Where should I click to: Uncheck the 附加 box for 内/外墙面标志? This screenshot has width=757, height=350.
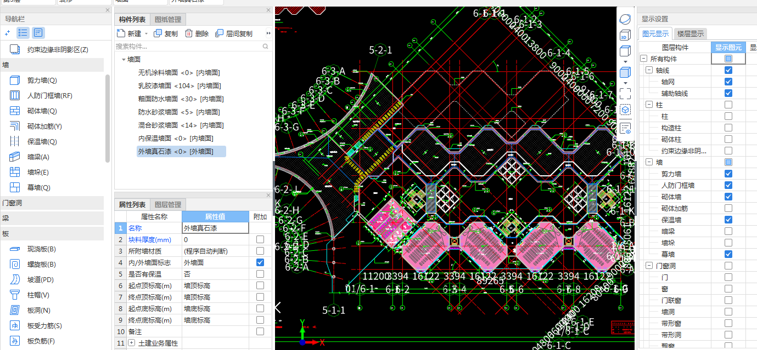[x=260, y=262]
